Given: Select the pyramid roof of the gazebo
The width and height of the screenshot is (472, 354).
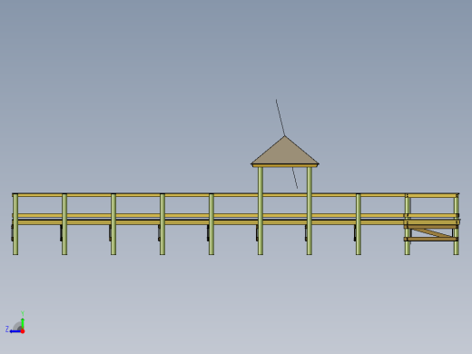Looking at the screenshot, I should coord(285,152).
